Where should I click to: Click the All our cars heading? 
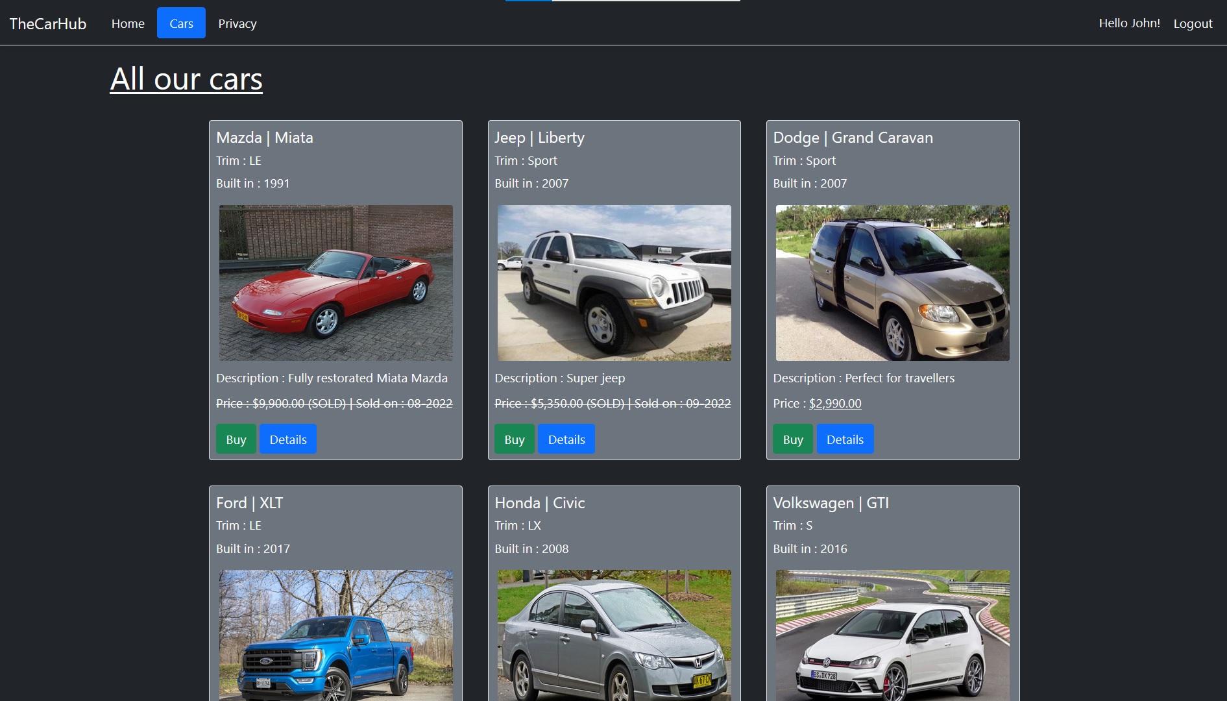pos(186,79)
